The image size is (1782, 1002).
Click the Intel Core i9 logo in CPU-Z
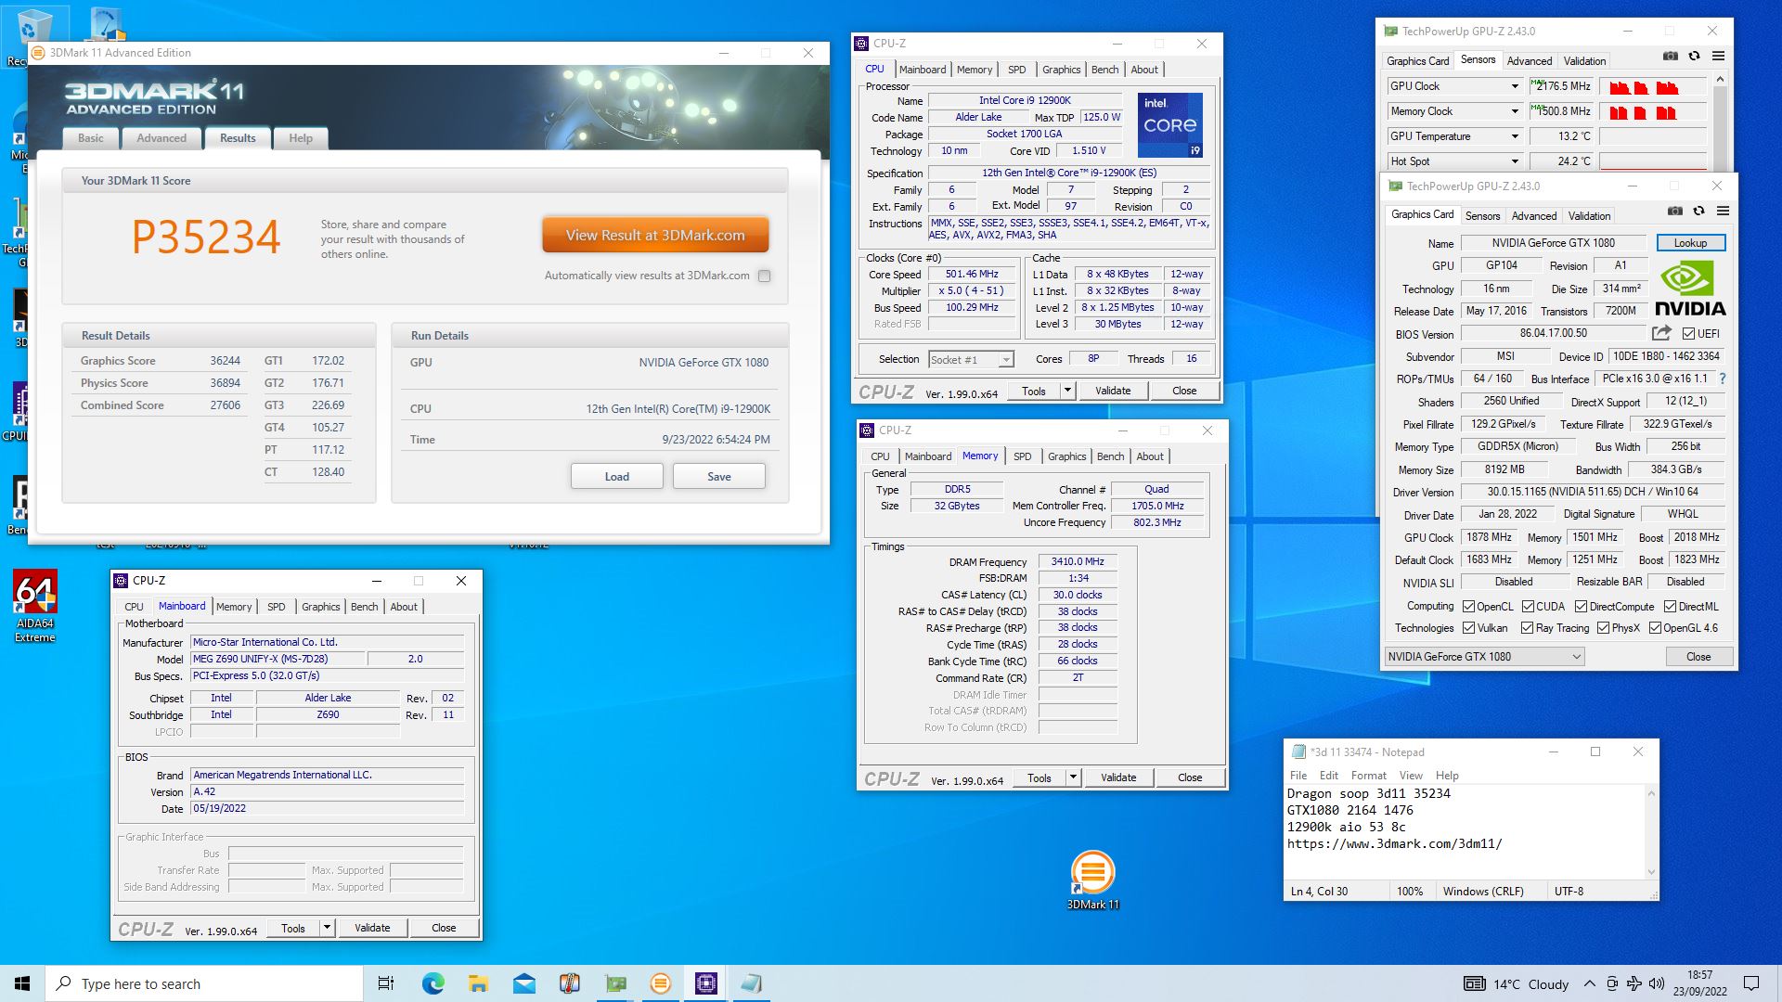pyautogui.click(x=1169, y=124)
